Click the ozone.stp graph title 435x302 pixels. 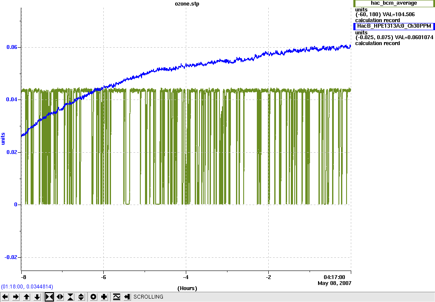pos(187,4)
